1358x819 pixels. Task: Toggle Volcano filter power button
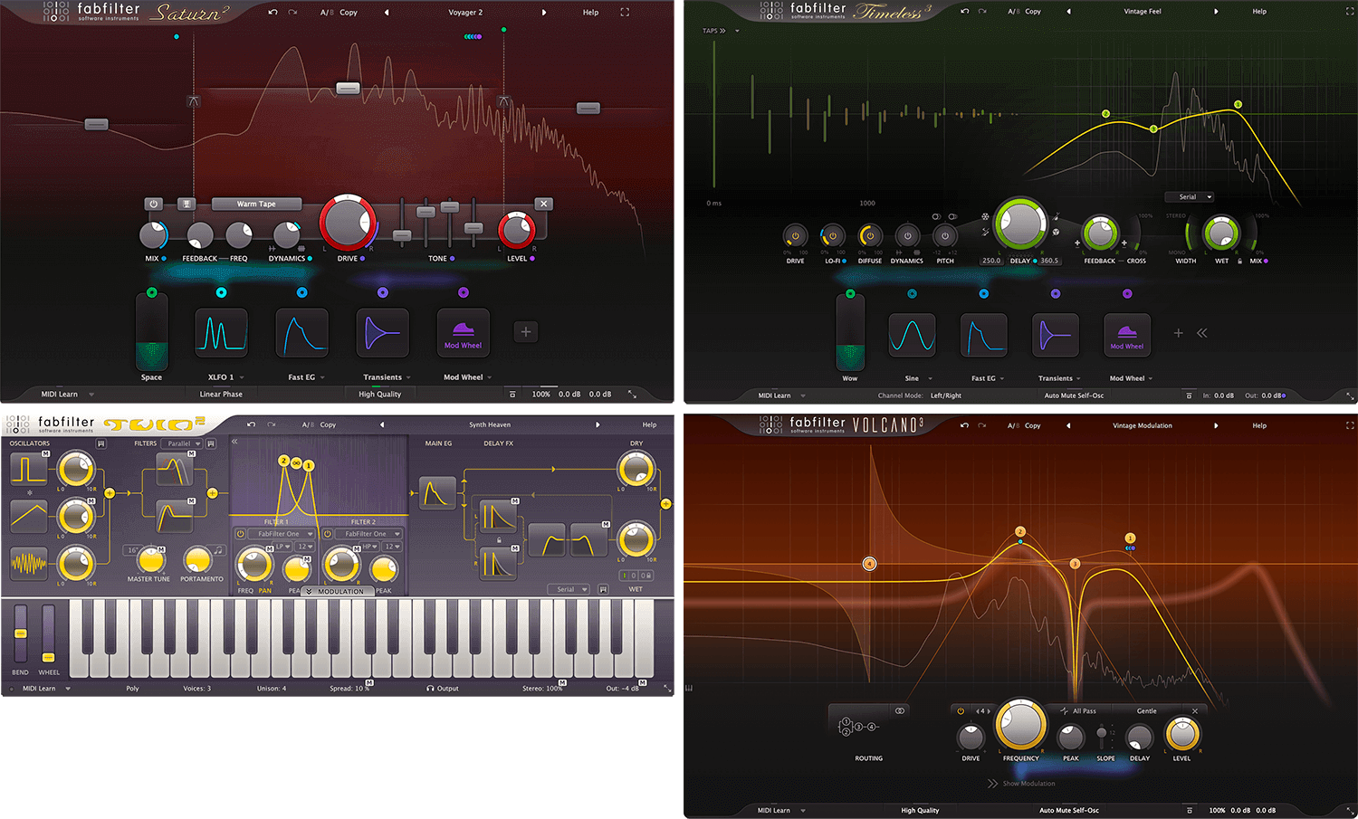(961, 711)
